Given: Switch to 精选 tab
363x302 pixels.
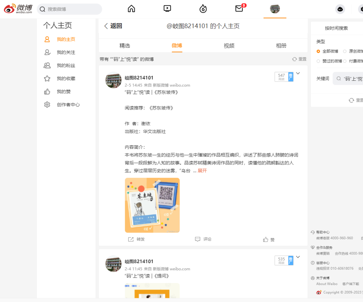Looking at the screenshot, I should [125, 46].
